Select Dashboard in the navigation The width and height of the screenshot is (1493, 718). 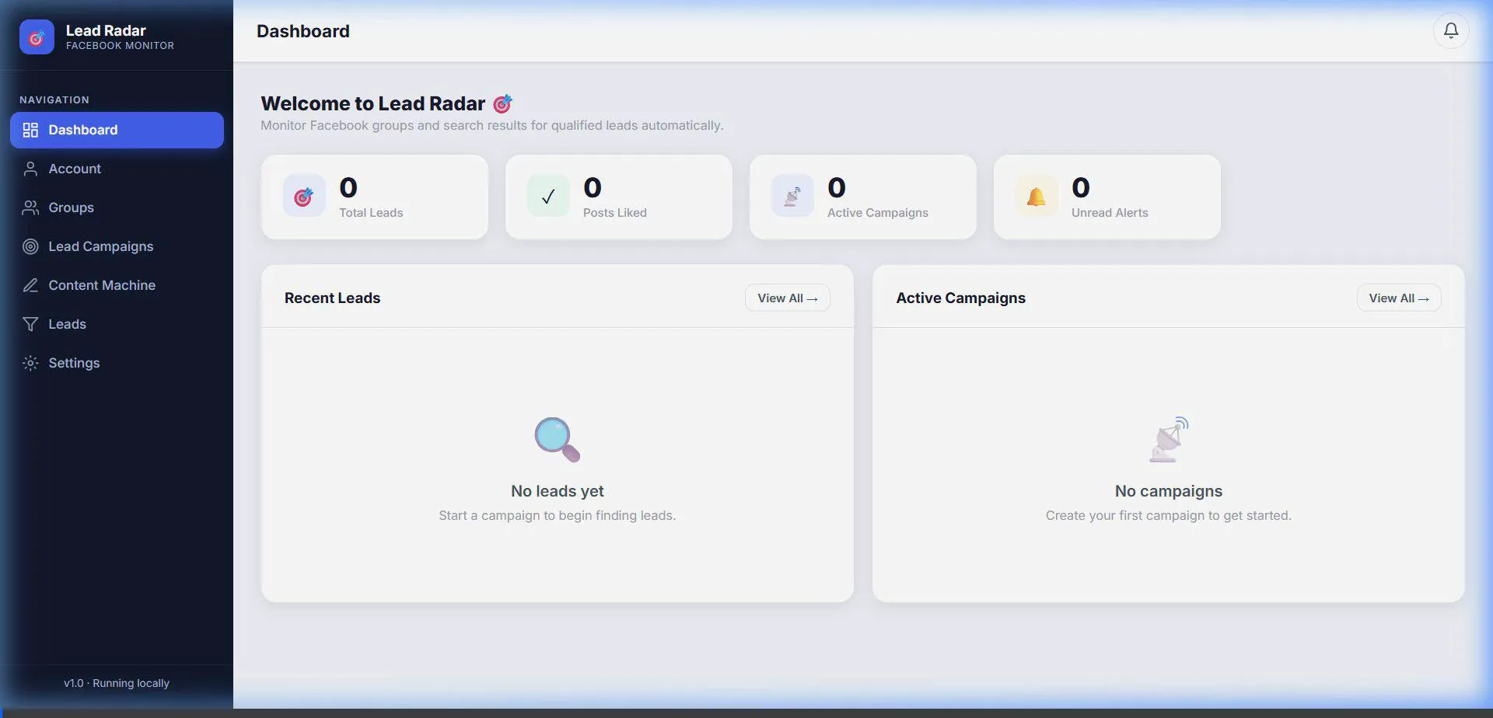pyautogui.click(x=117, y=130)
